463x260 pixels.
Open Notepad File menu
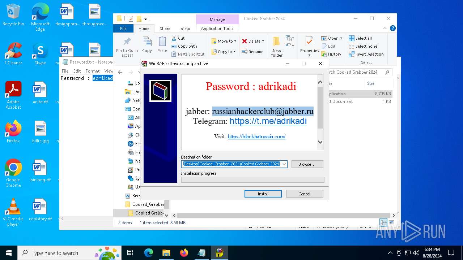click(65, 71)
